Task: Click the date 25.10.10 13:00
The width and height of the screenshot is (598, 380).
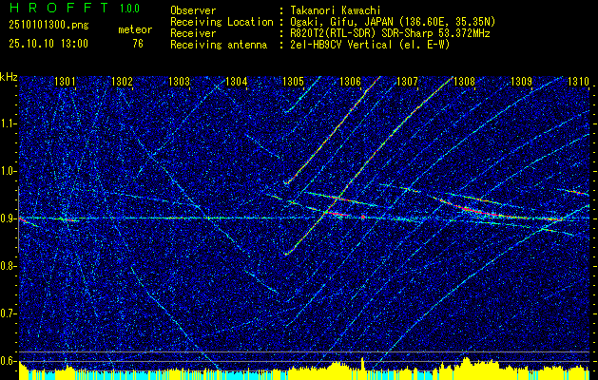Action: (48, 44)
